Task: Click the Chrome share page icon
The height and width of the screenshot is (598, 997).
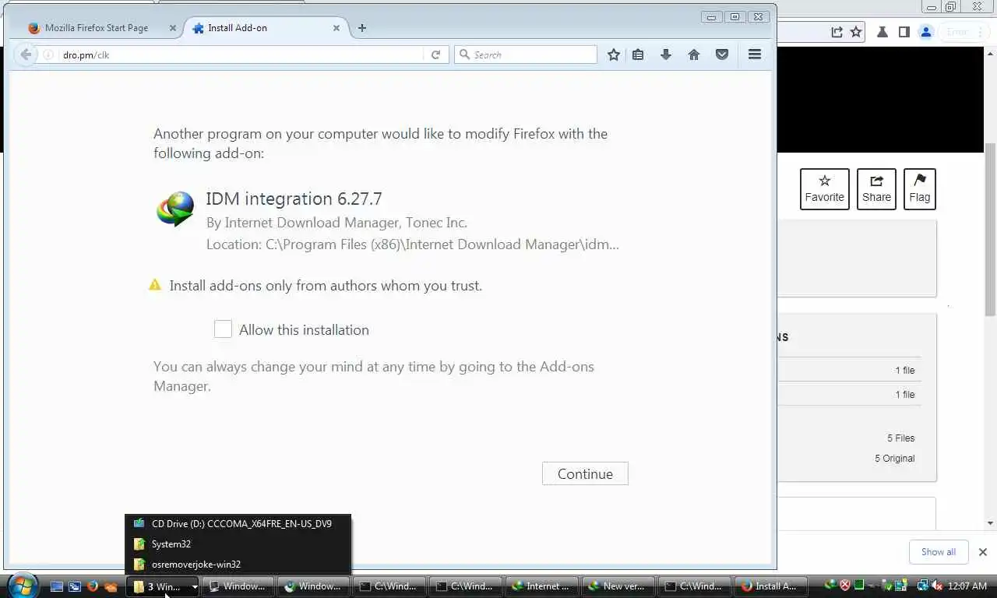Action: point(837,32)
